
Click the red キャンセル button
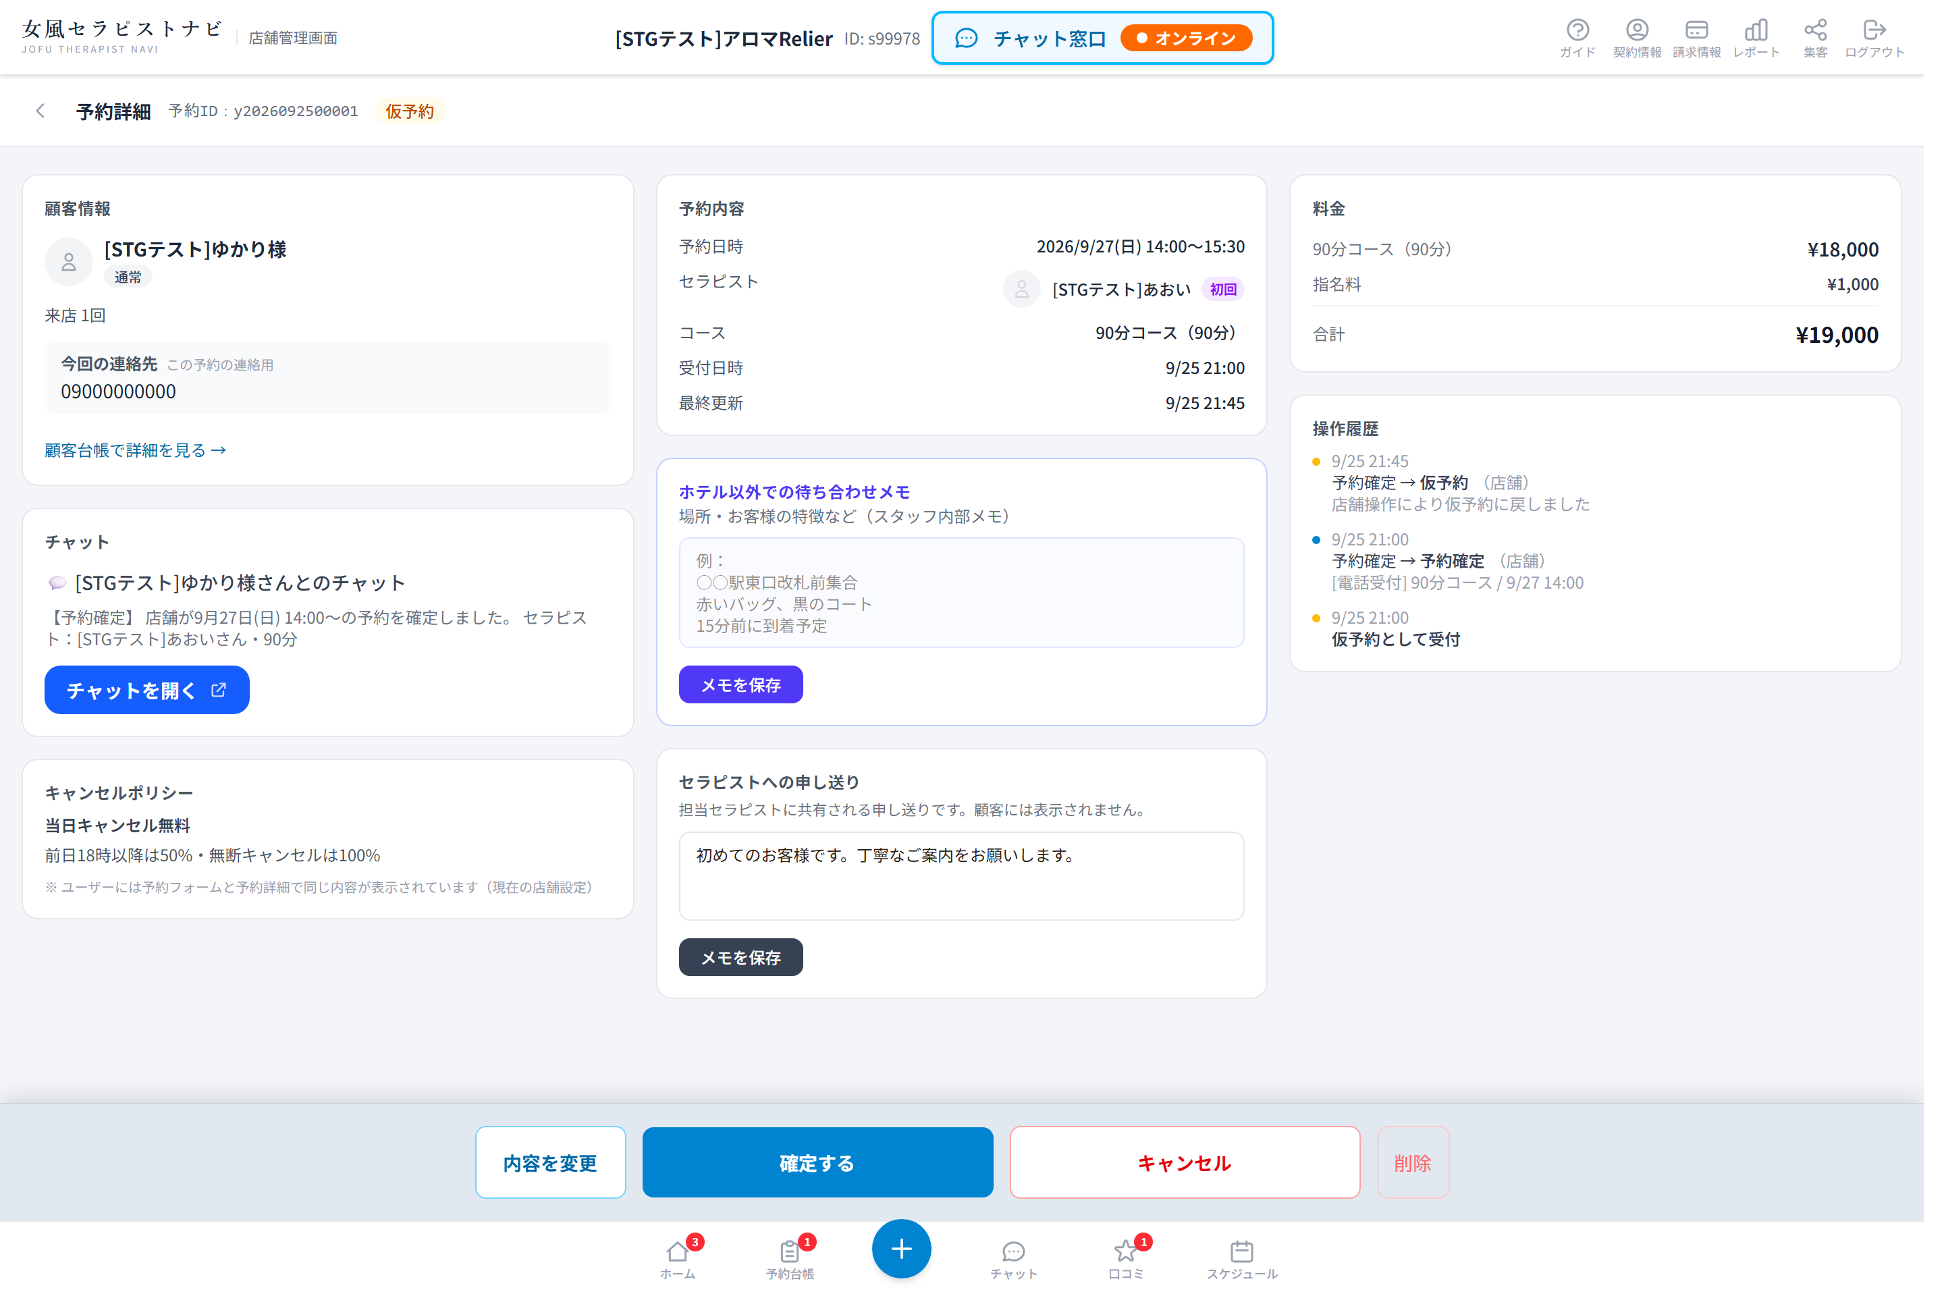tap(1197, 1174)
